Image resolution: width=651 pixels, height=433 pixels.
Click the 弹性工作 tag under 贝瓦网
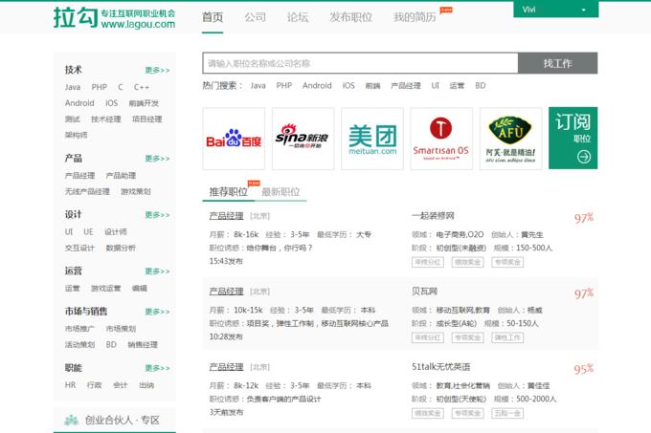click(x=507, y=337)
